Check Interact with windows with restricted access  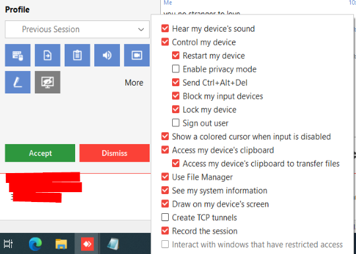pyautogui.click(x=165, y=244)
